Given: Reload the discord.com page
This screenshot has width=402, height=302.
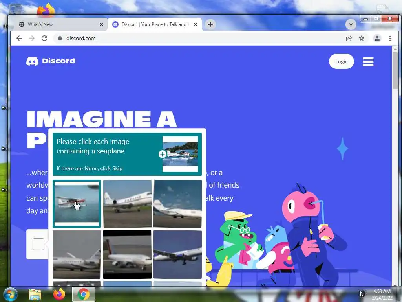Looking at the screenshot, I should pyautogui.click(x=44, y=38).
